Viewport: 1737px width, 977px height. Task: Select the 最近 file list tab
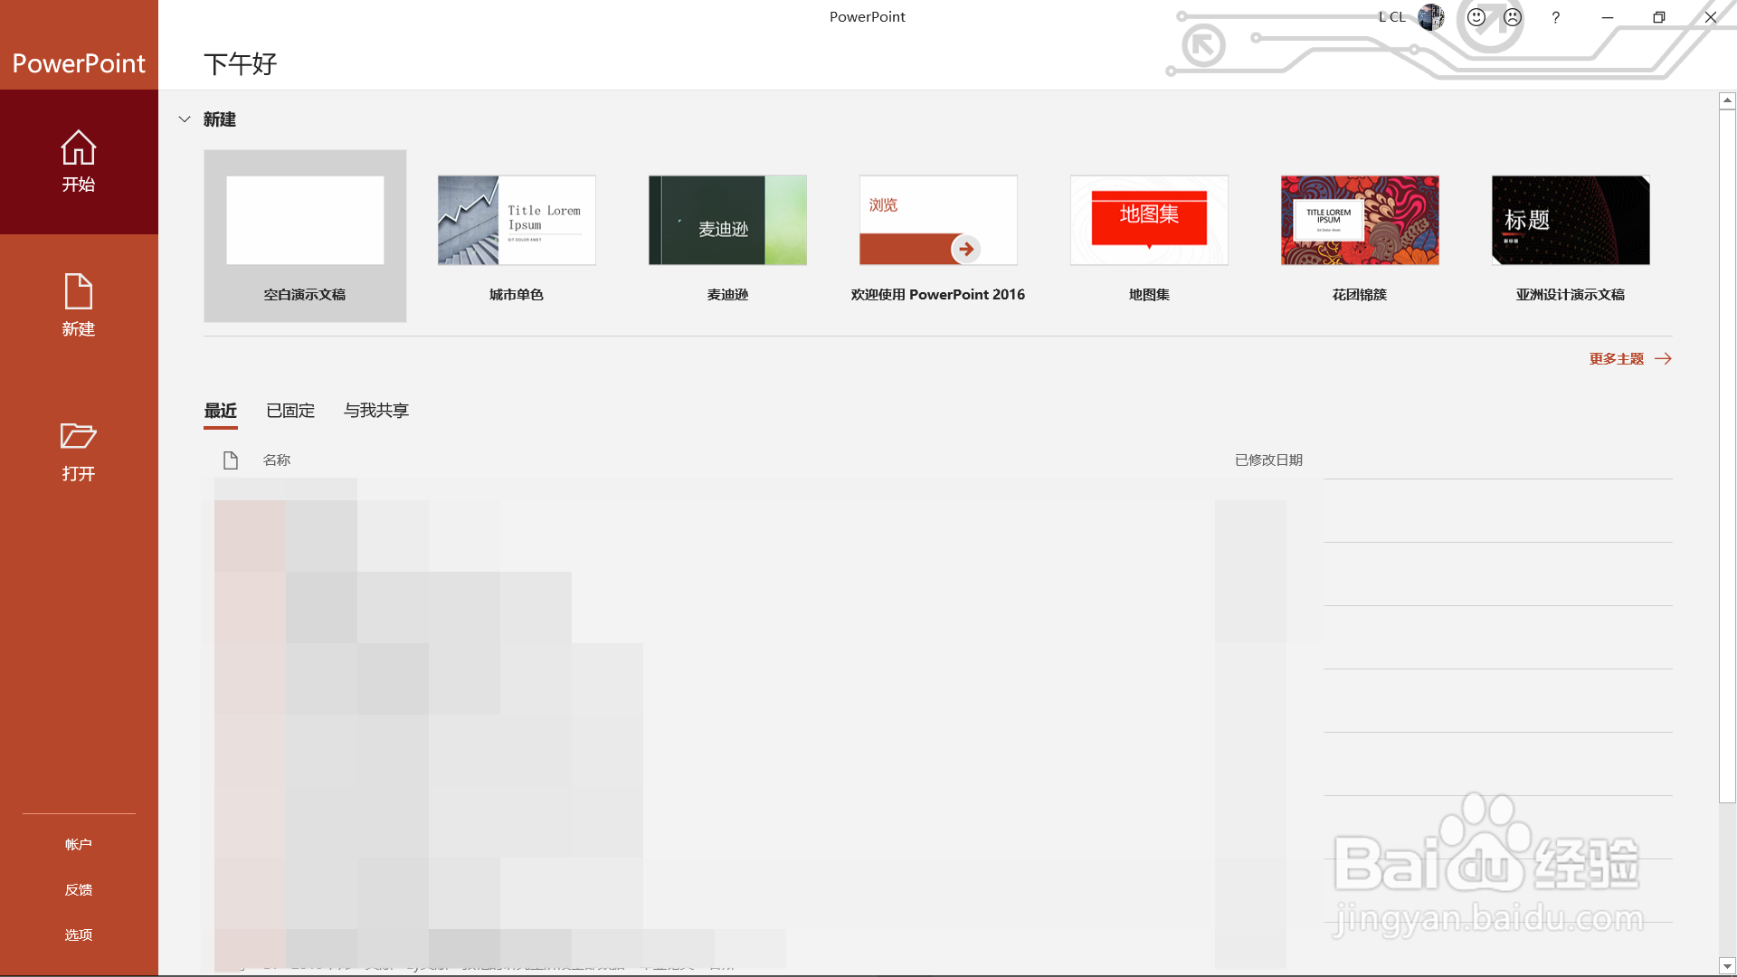[220, 410]
